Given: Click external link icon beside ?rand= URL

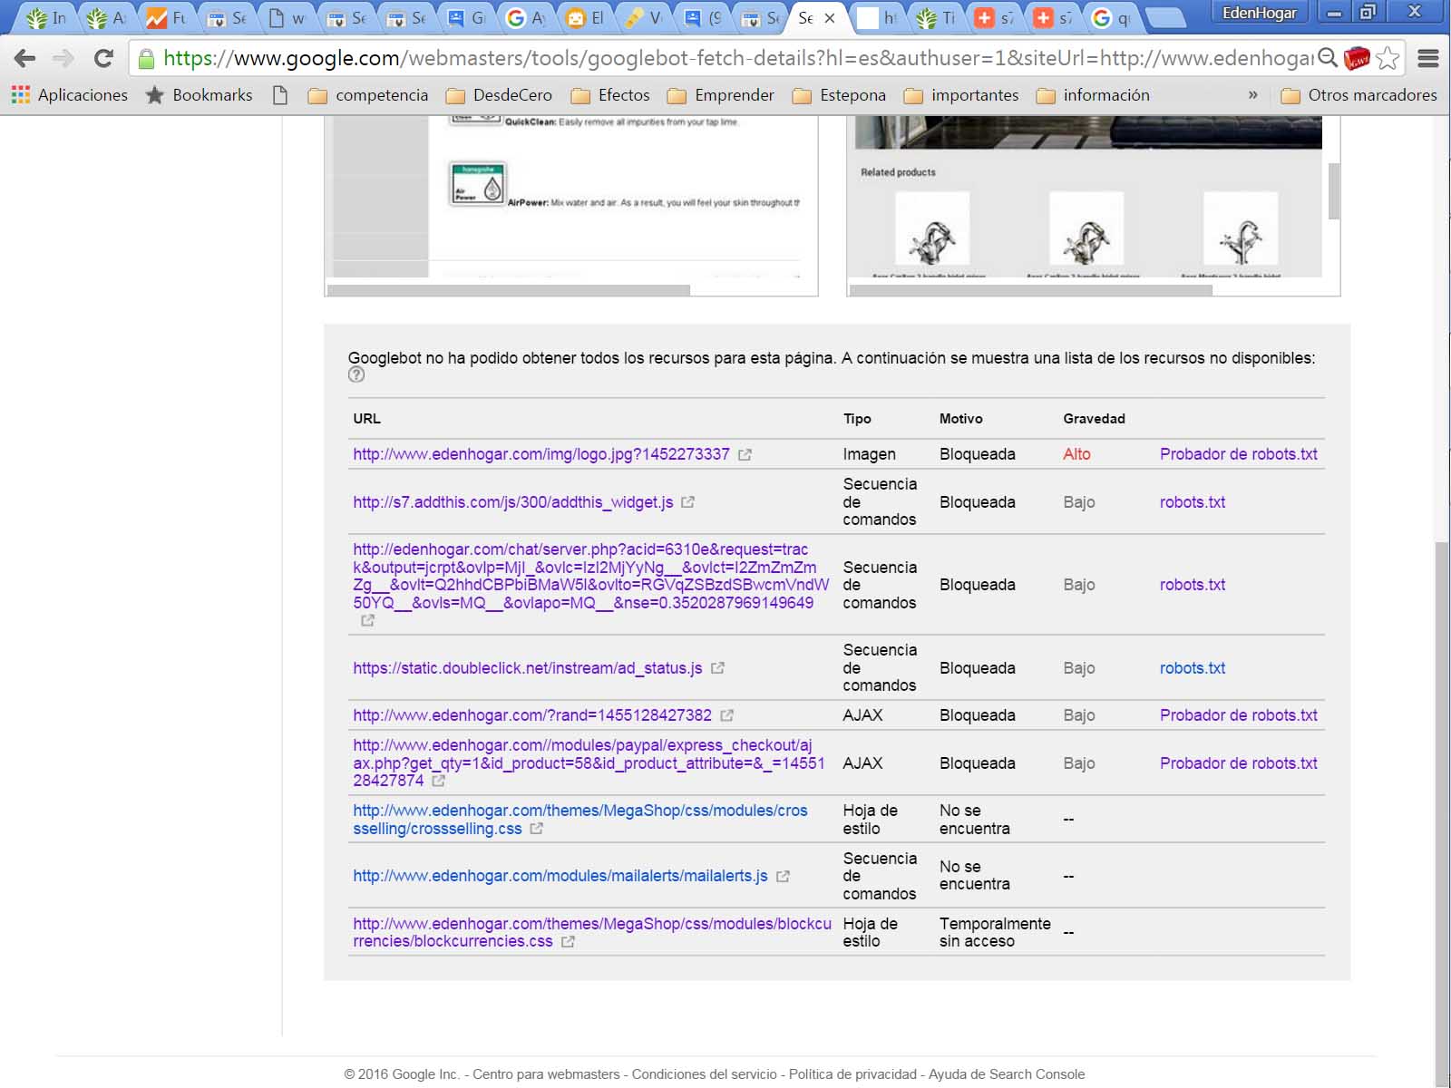Looking at the screenshot, I should [x=726, y=716].
